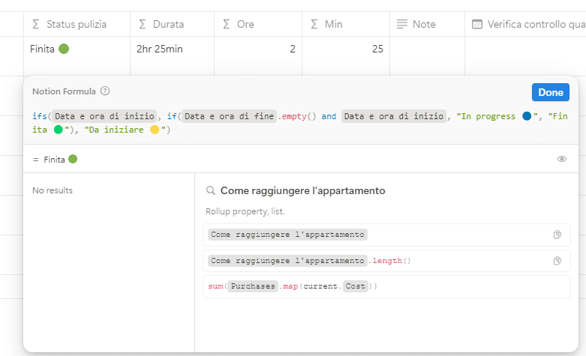This screenshot has height=356, width=586.
Task: Click the 'Come raggiungere l'appartamento' heading
Action: pos(302,190)
